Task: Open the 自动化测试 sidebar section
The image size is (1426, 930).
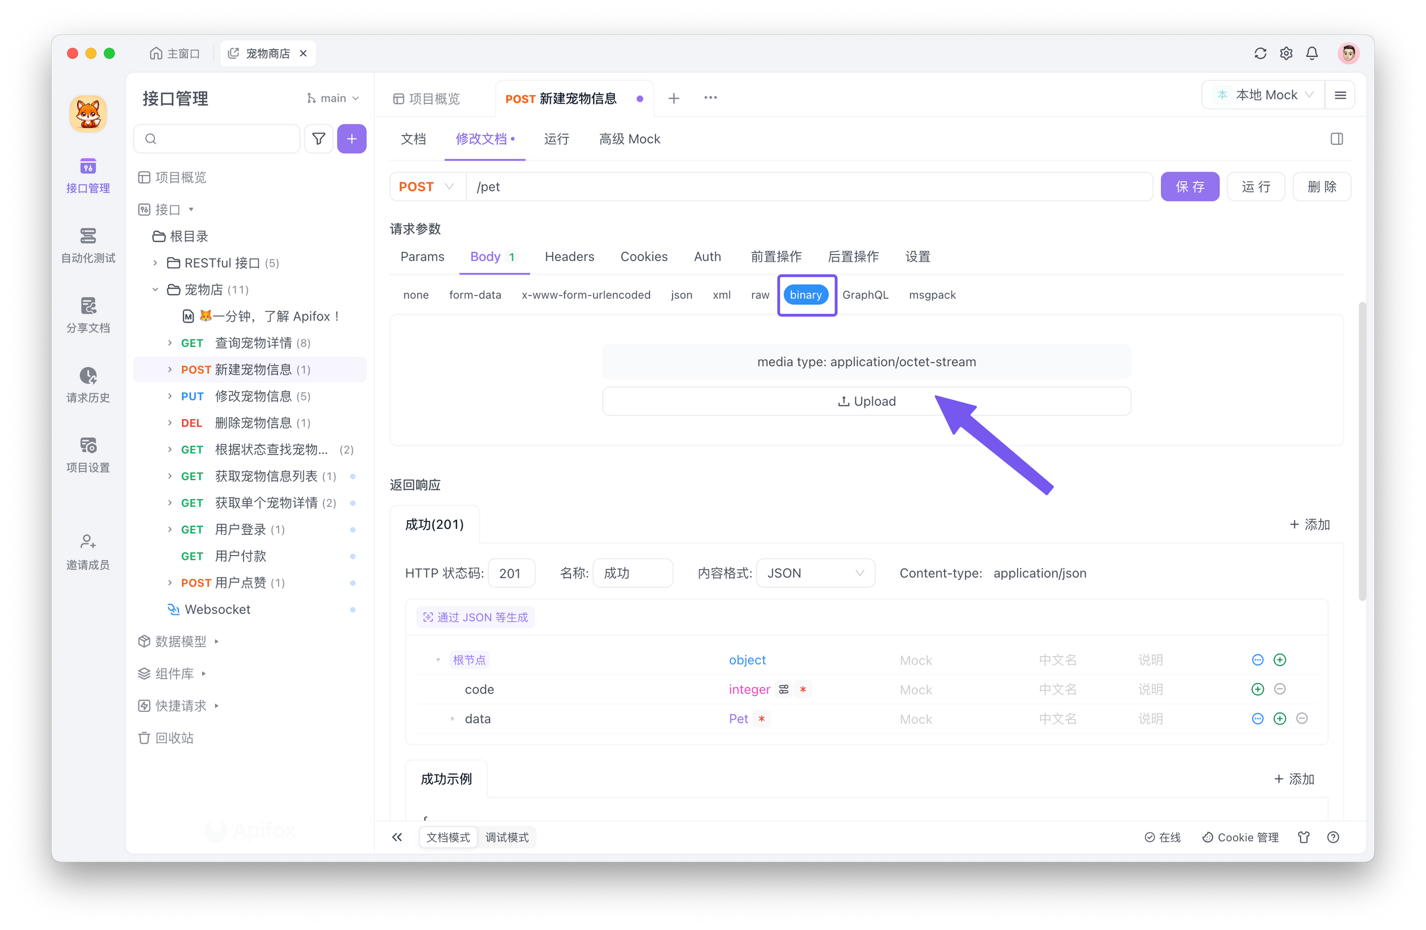Action: 87,245
